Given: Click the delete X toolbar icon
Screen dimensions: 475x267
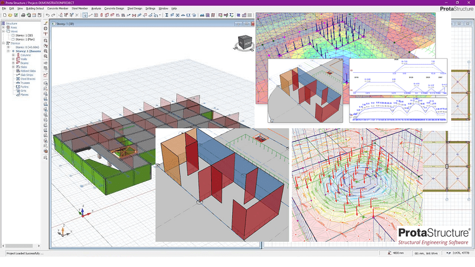Looking at the screenshot, I should (77, 15).
